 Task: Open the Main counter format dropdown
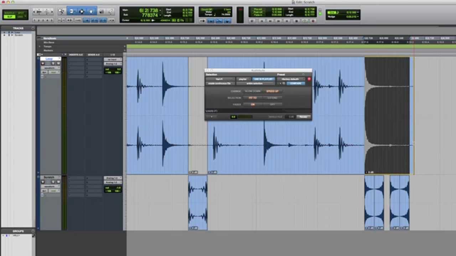pos(160,10)
